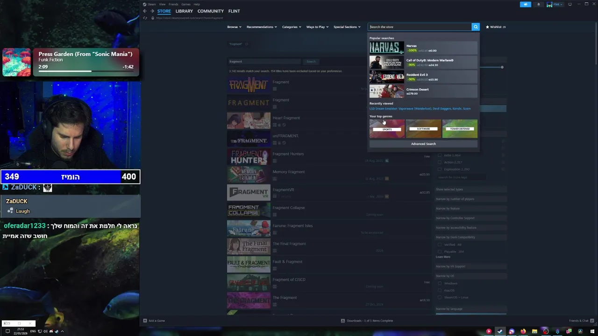Viewport: 598px width, 336px height.
Task: Open the FLINT profile tab
Action: (234, 11)
